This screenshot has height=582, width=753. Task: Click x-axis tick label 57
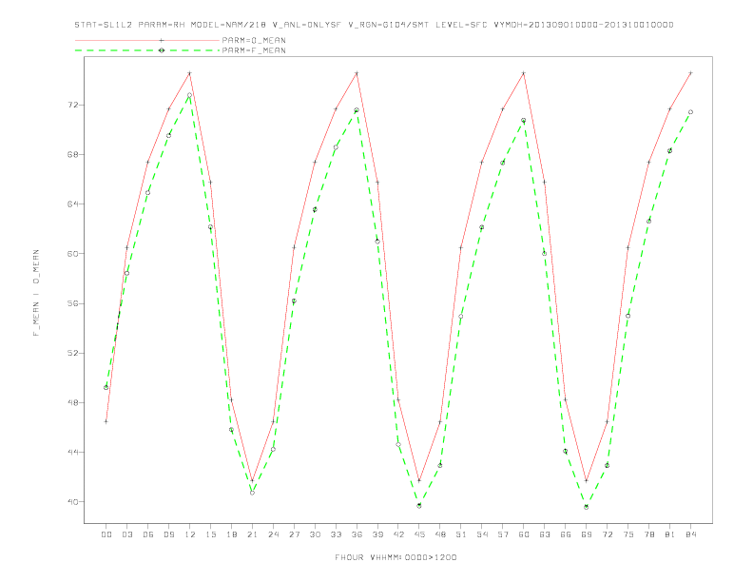[503, 534]
